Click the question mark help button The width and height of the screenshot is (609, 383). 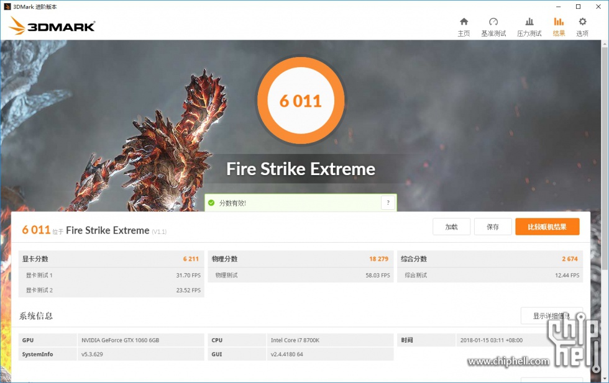(388, 202)
